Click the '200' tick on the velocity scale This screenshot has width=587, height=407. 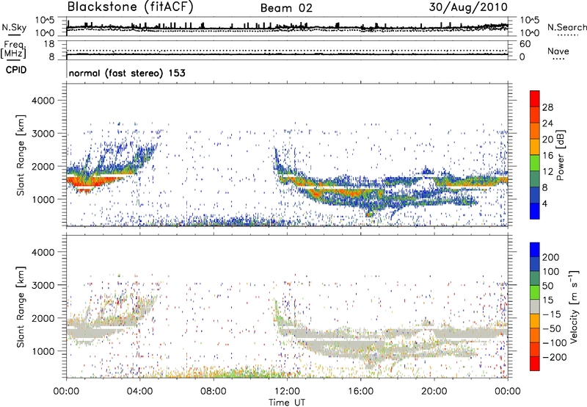pos(551,257)
